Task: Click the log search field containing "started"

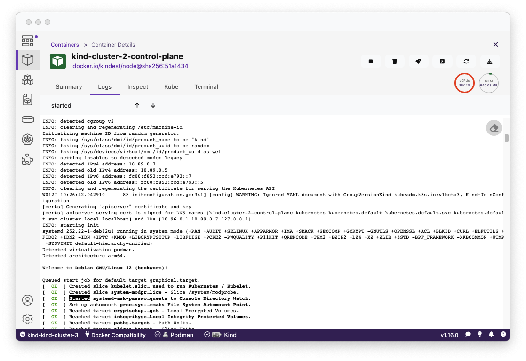Action: [85, 106]
